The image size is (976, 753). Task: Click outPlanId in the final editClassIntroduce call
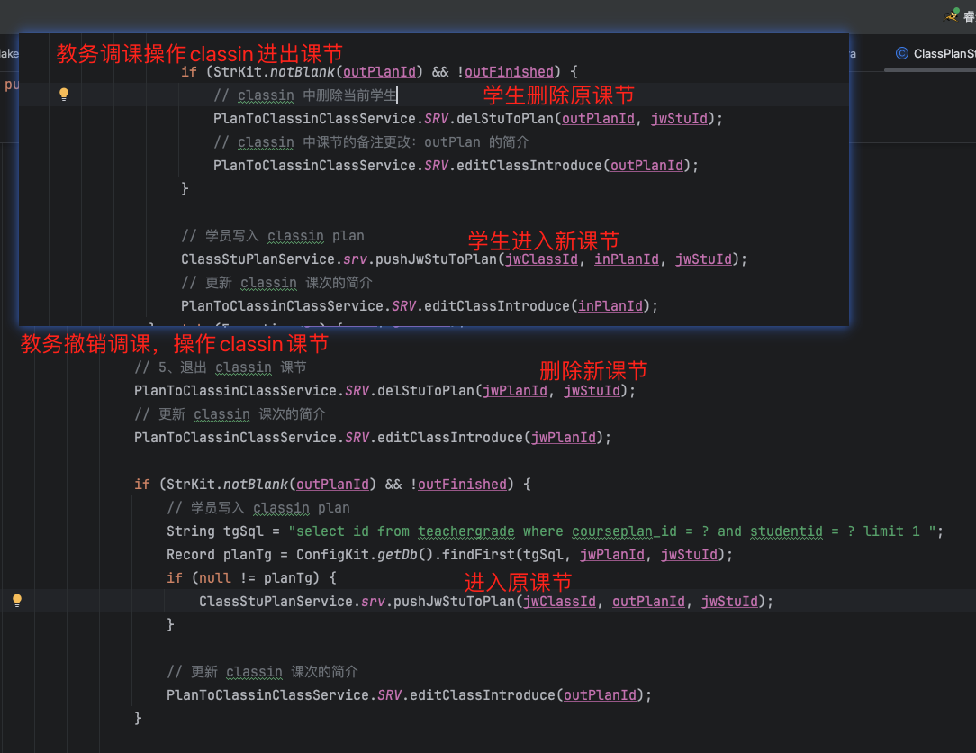coord(600,695)
